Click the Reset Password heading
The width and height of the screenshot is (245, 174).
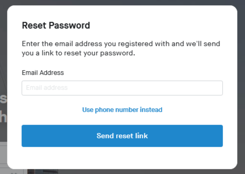coord(56,25)
